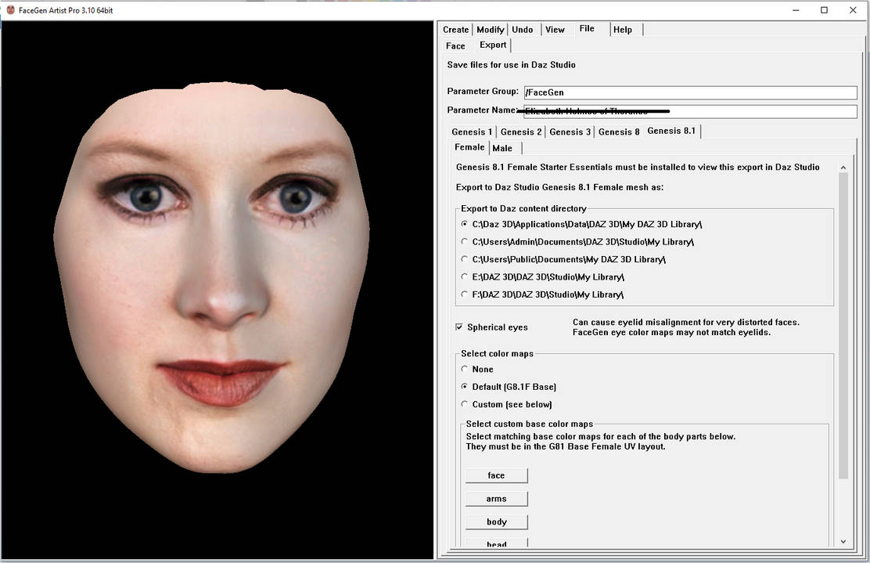Open the Create tab
Screen dimensions: 870x563
click(x=455, y=30)
